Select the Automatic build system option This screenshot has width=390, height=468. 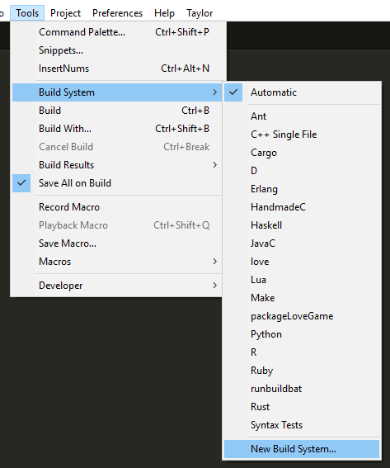302,92
